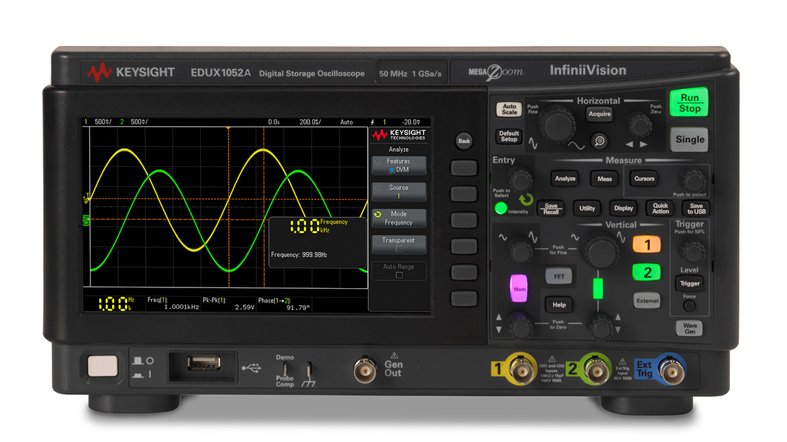Toggle channel 2 with the green 2 key
The width and height of the screenshot is (787, 442).
647,273
